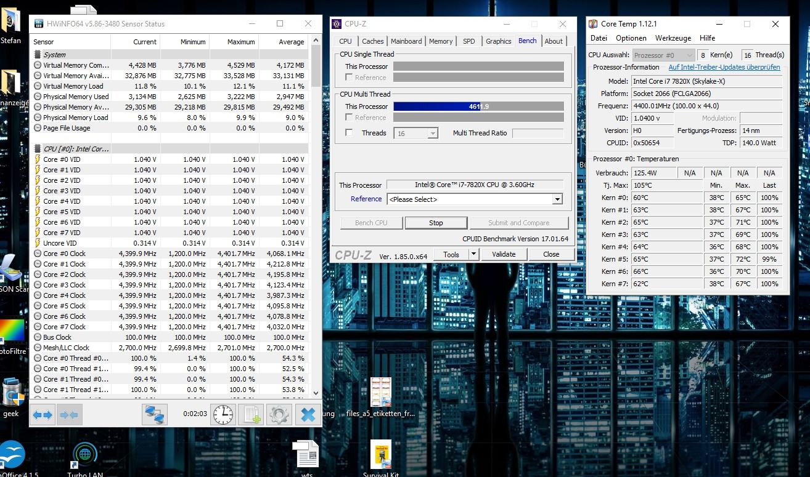
Task: Open Hilfe menu in Core Temp
Action: pos(707,38)
